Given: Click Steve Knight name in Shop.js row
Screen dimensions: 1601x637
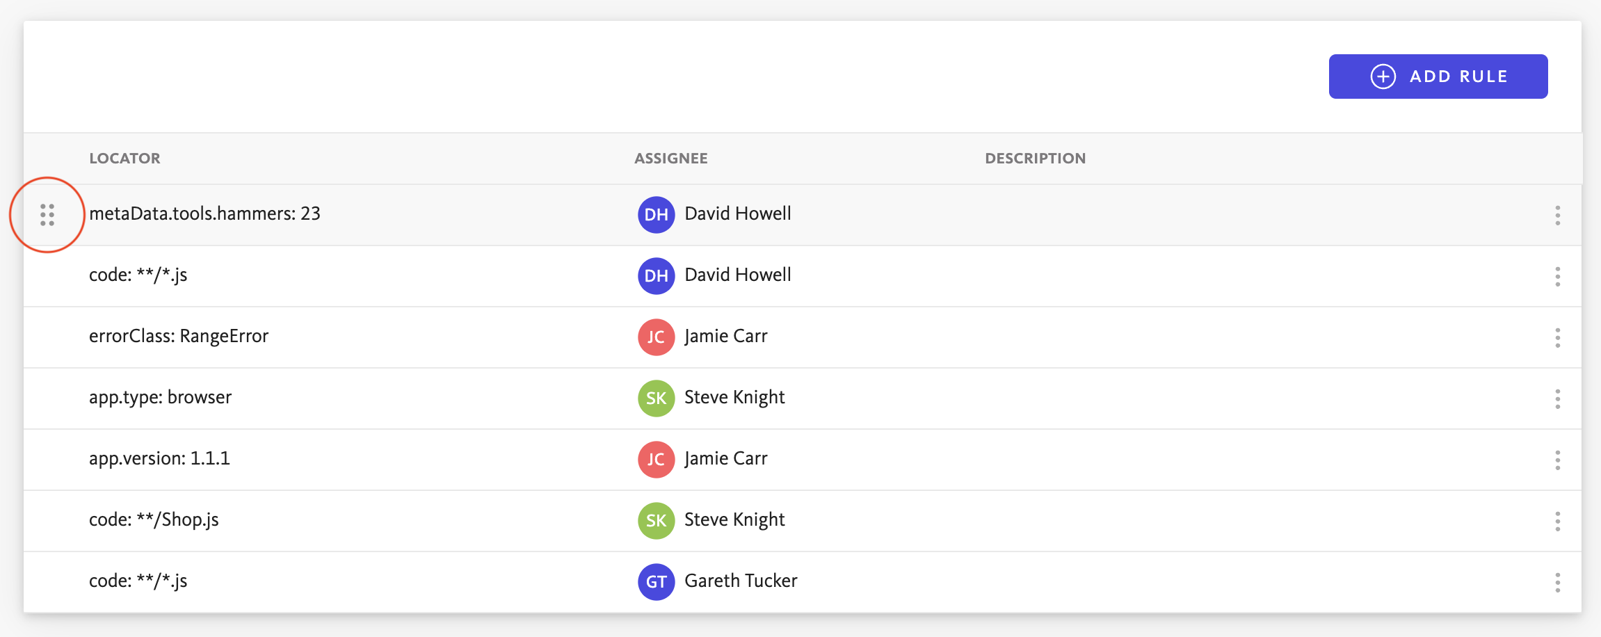Looking at the screenshot, I should click(x=734, y=520).
